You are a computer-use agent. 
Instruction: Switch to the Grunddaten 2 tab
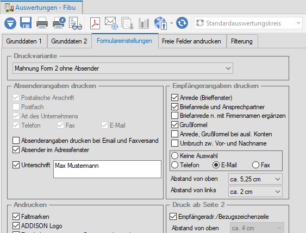click(x=69, y=41)
